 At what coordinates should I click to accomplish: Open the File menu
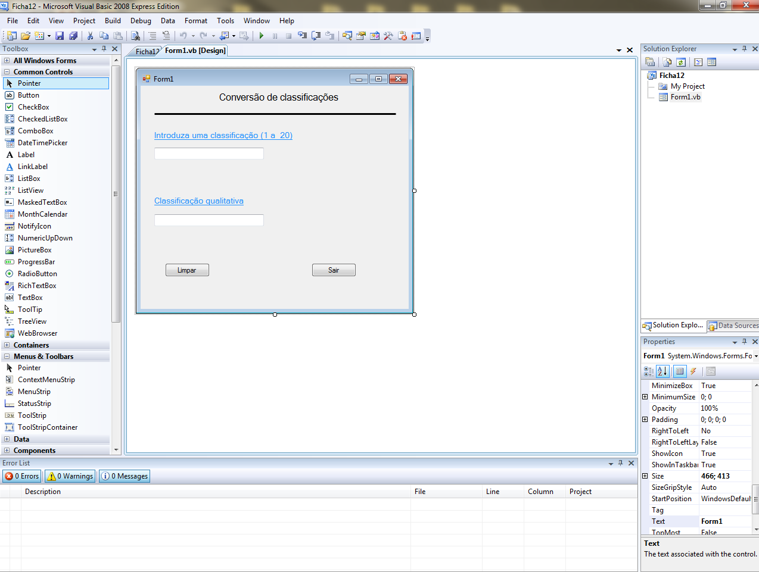tap(13, 21)
